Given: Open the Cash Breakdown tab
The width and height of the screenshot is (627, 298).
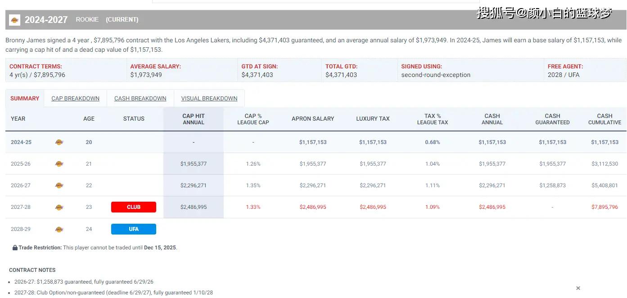Looking at the screenshot, I should tap(140, 99).
